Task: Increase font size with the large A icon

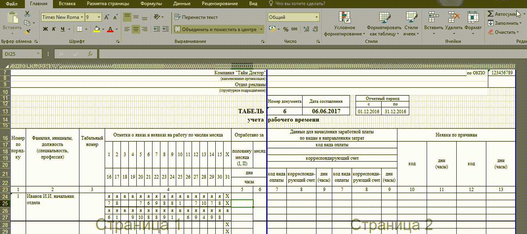Action: pyautogui.click(x=107, y=17)
